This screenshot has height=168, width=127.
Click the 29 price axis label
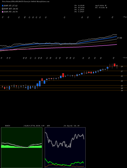pos(122,66)
